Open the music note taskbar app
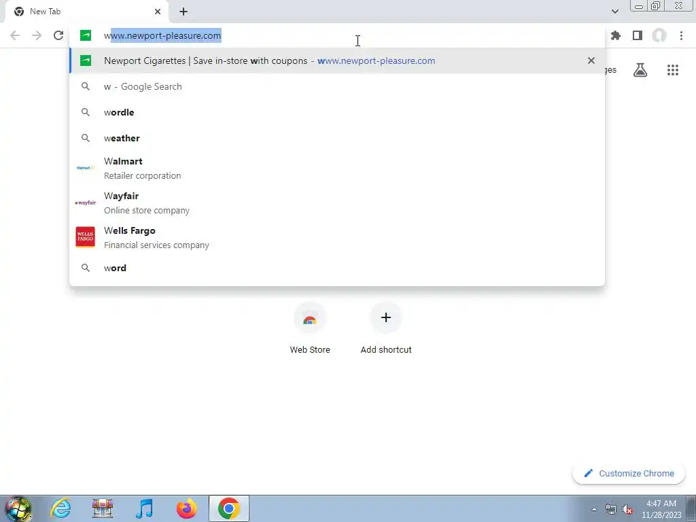Image resolution: width=696 pixels, height=522 pixels. 145,508
